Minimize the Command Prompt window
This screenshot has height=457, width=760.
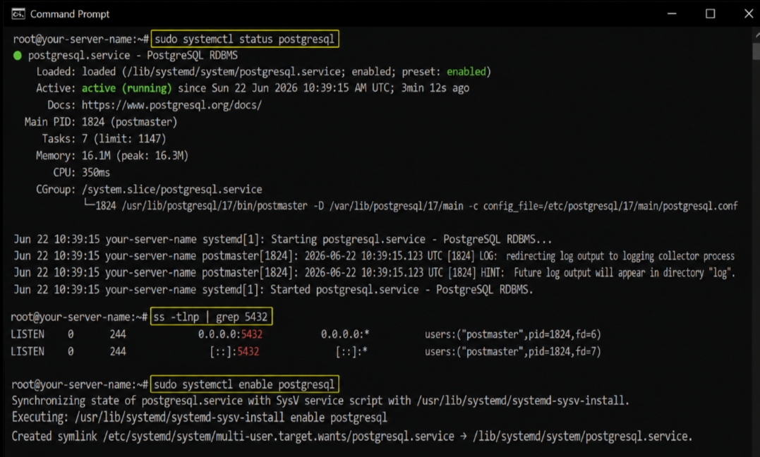pos(671,13)
